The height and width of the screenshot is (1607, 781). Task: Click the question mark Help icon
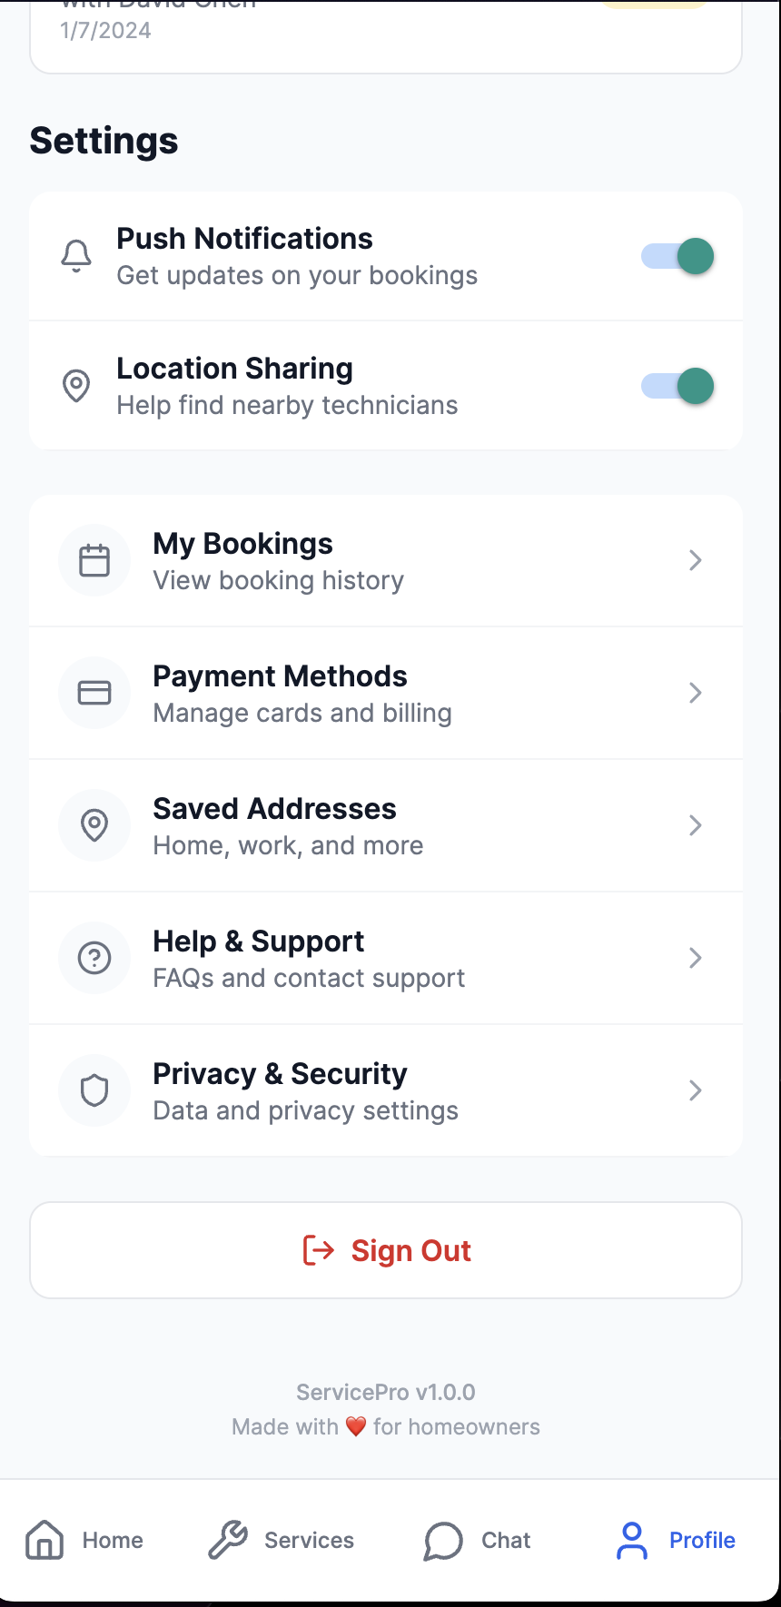pyautogui.click(x=94, y=958)
